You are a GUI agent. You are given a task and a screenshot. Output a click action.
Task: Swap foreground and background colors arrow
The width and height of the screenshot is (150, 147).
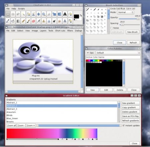81,15
